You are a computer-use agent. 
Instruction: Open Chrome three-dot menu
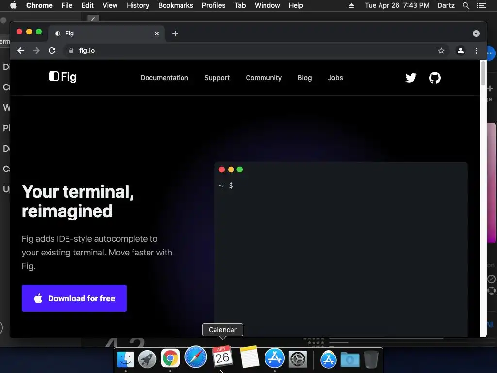tap(476, 51)
